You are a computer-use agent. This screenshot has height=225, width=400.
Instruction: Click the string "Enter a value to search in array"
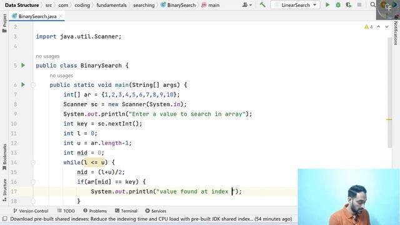187,114
